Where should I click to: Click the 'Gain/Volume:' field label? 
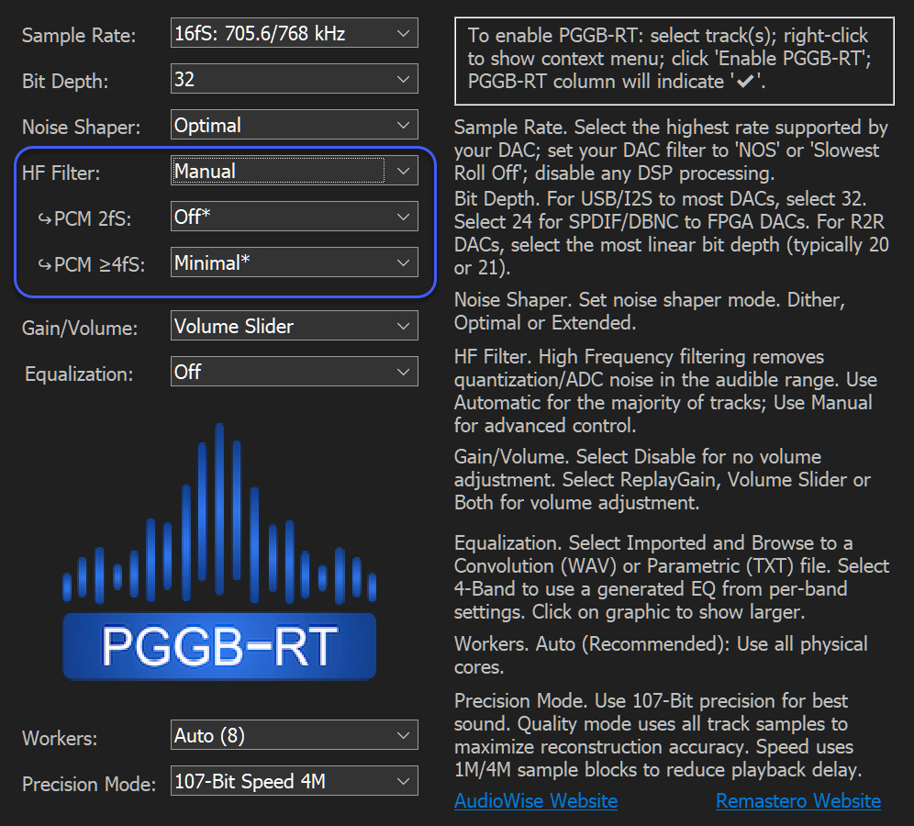(x=80, y=329)
